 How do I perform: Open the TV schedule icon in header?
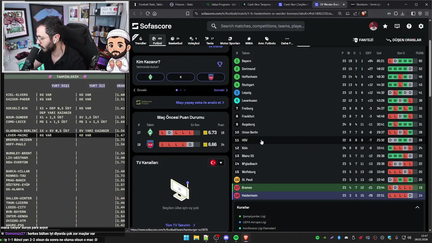click(397, 26)
